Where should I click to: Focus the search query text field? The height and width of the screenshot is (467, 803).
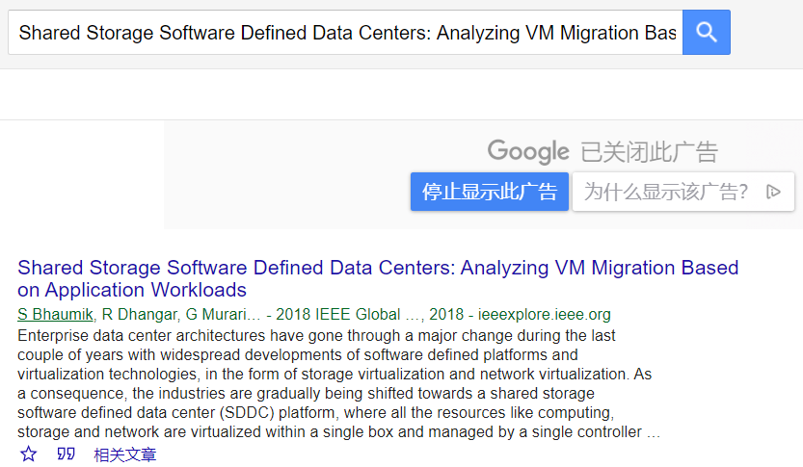pyautogui.click(x=345, y=33)
